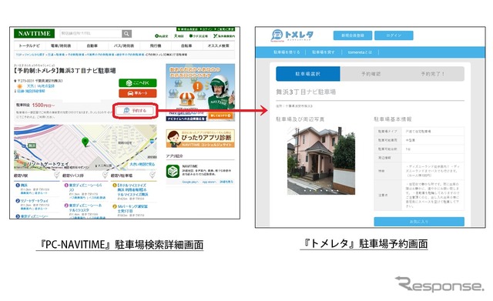Click the NAVITIME logo
The width and height of the screenshot is (493, 301).
34,34
